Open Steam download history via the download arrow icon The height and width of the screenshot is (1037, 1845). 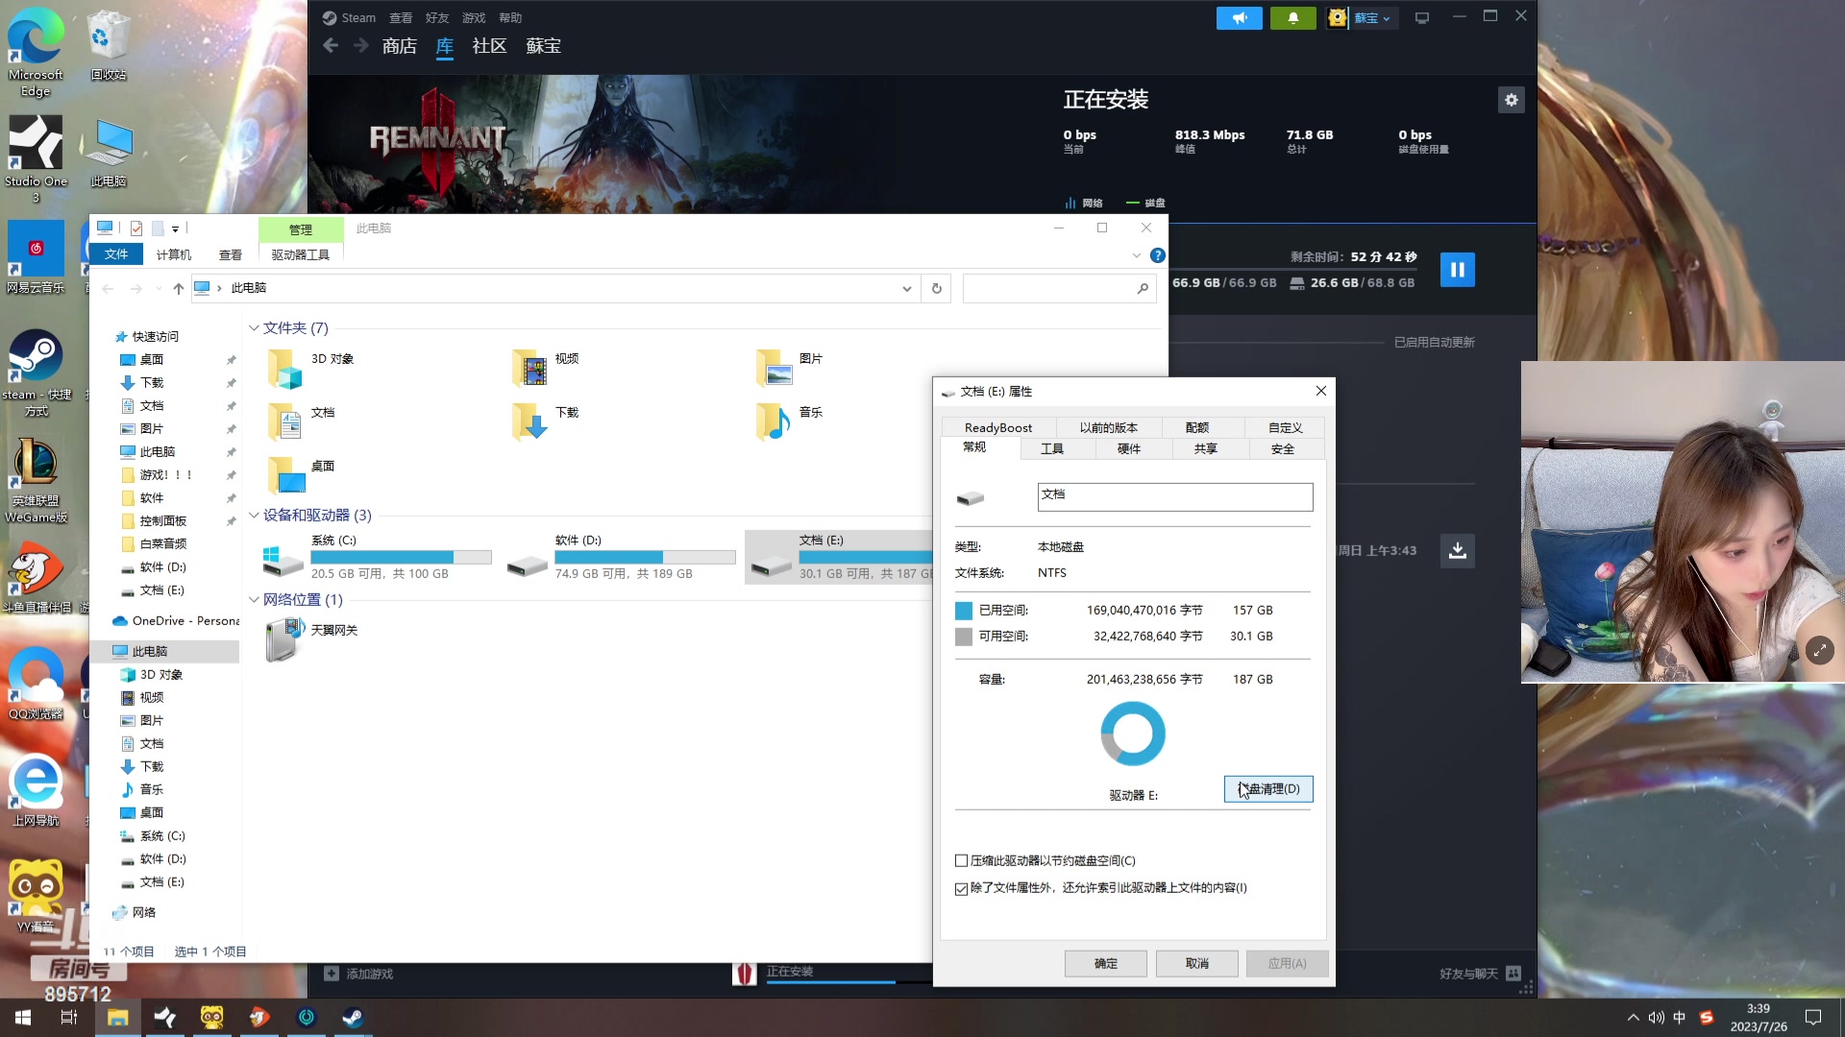[x=1457, y=550]
